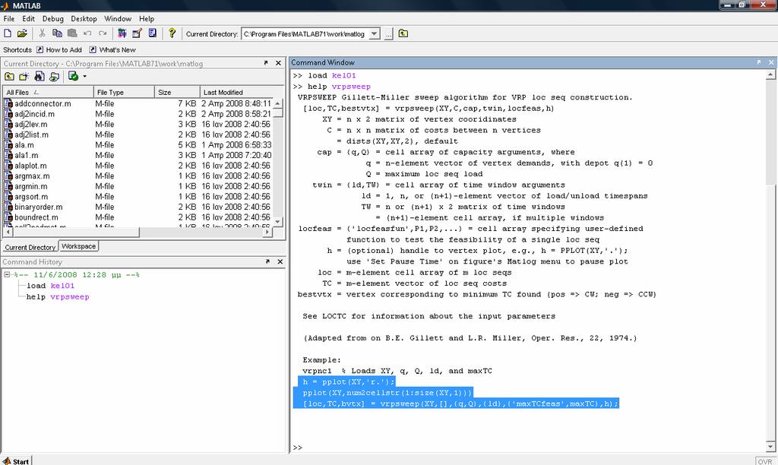Viewport: 778px width, 465px height.
Task: Open the Help menu
Action: point(147,18)
